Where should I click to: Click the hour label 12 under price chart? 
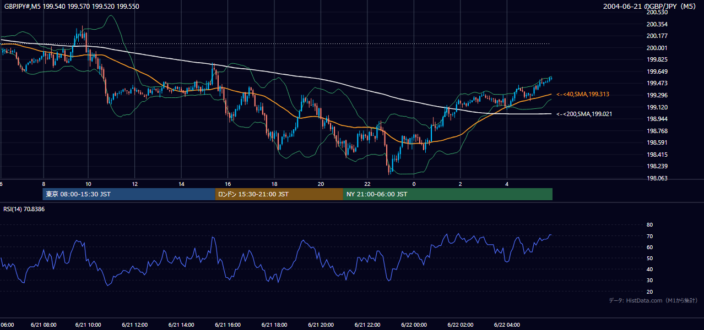tap(134, 184)
